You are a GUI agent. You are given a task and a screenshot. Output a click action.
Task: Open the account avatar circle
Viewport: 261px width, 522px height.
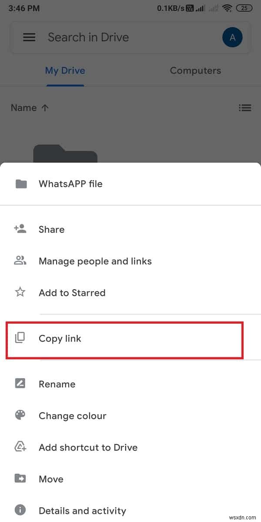click(x=233, y=37)
